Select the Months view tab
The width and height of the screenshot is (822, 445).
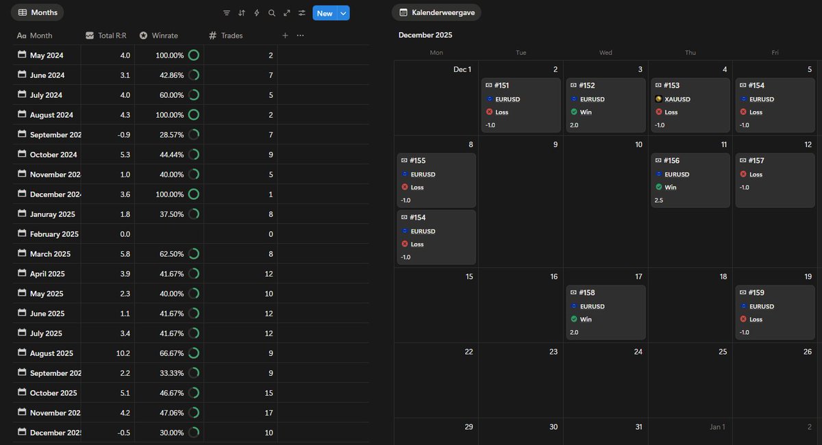(38, 12)
